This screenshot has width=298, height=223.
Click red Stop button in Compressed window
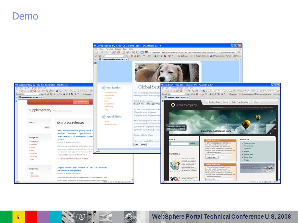tap(118, 52)
